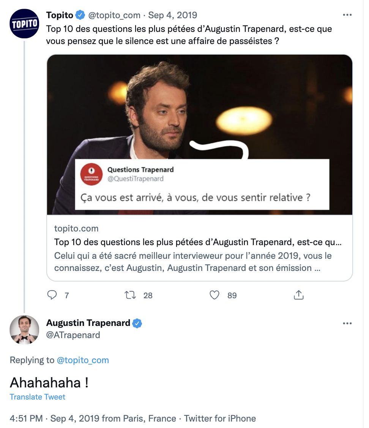Click Topito's verified badge
Viewport: 369px width, 428px height.
point(80,16)
